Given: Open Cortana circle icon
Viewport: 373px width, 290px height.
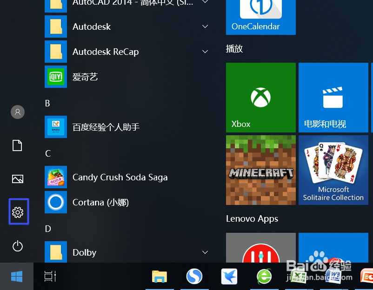Looking at the screenshot, I should [x=56, y=202].
